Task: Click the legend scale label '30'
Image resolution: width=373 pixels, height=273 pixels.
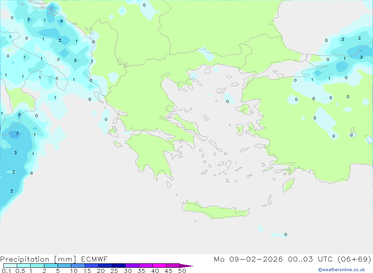Action: pos(128,271)
